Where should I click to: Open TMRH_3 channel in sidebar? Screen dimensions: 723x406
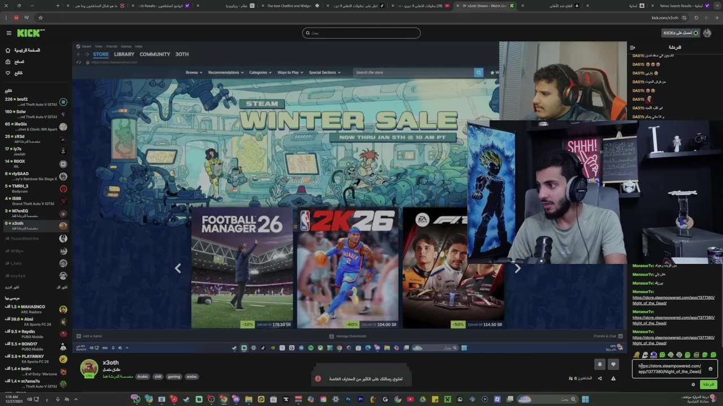pyautogui.click(x=36, y=189)
